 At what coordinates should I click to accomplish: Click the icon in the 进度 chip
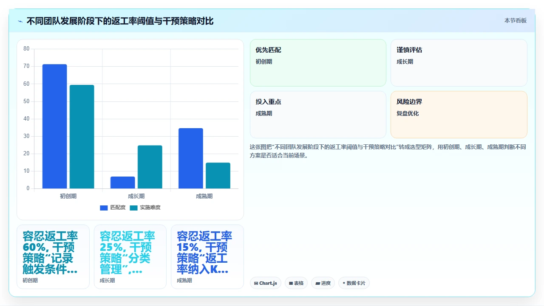pyautogui.click(x=317, y=283)
